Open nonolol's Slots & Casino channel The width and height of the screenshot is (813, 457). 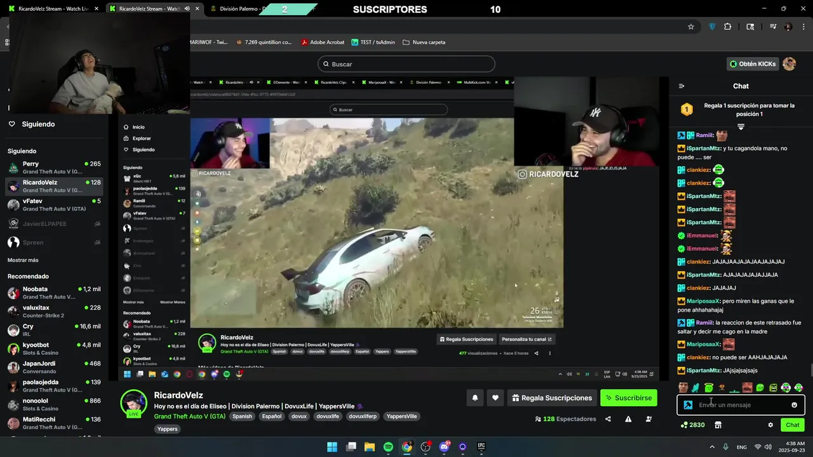point(54,405)
